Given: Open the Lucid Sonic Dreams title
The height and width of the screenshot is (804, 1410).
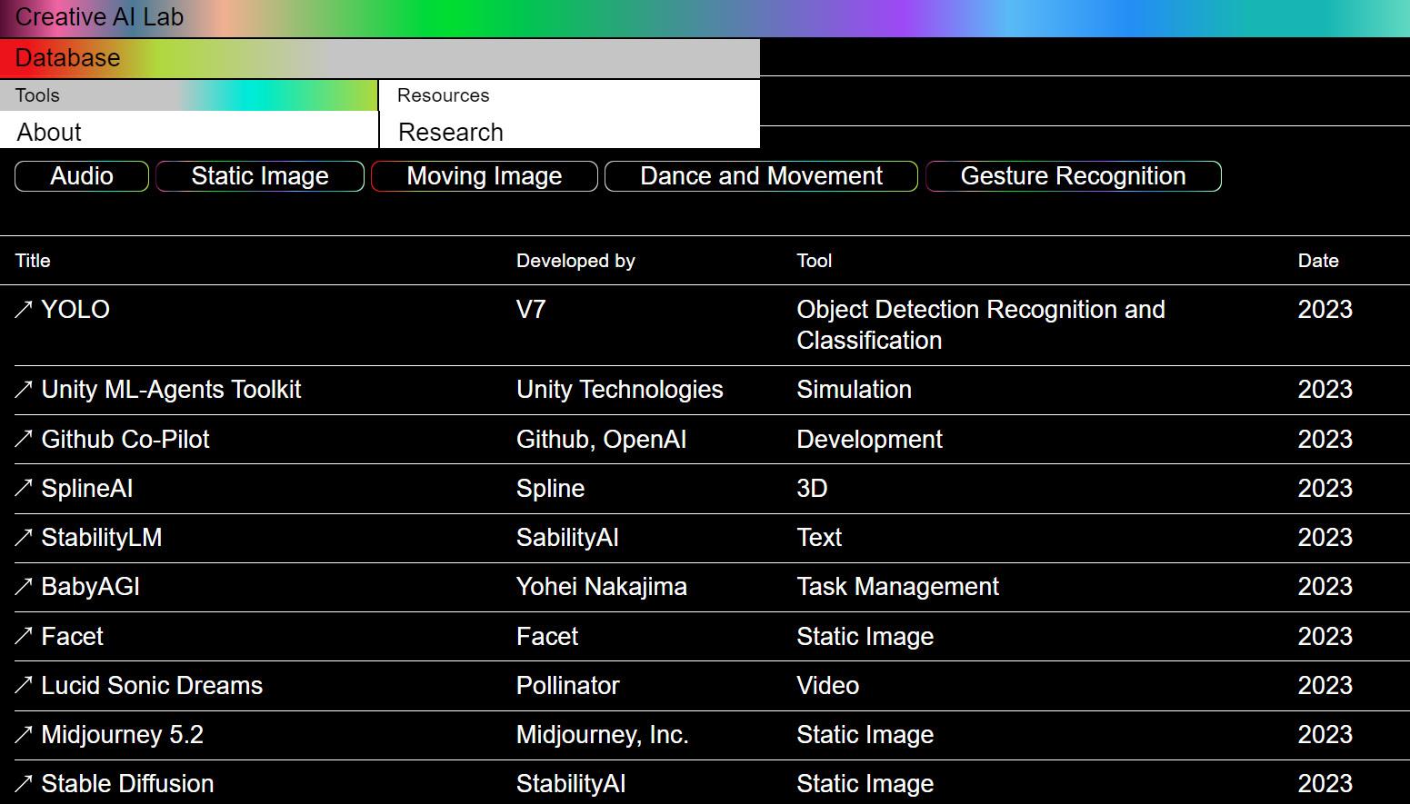Looking at the screenshot, I should point(152,686).
